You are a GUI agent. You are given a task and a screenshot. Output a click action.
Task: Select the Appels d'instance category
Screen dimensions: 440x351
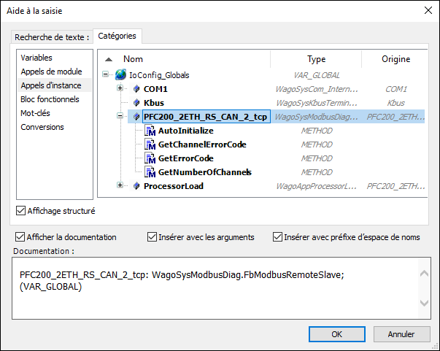point(55,85)
